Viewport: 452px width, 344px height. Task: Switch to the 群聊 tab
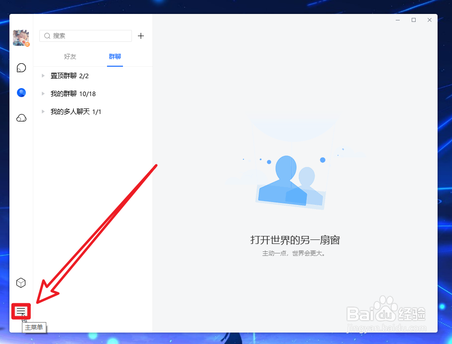click(115, 56)
